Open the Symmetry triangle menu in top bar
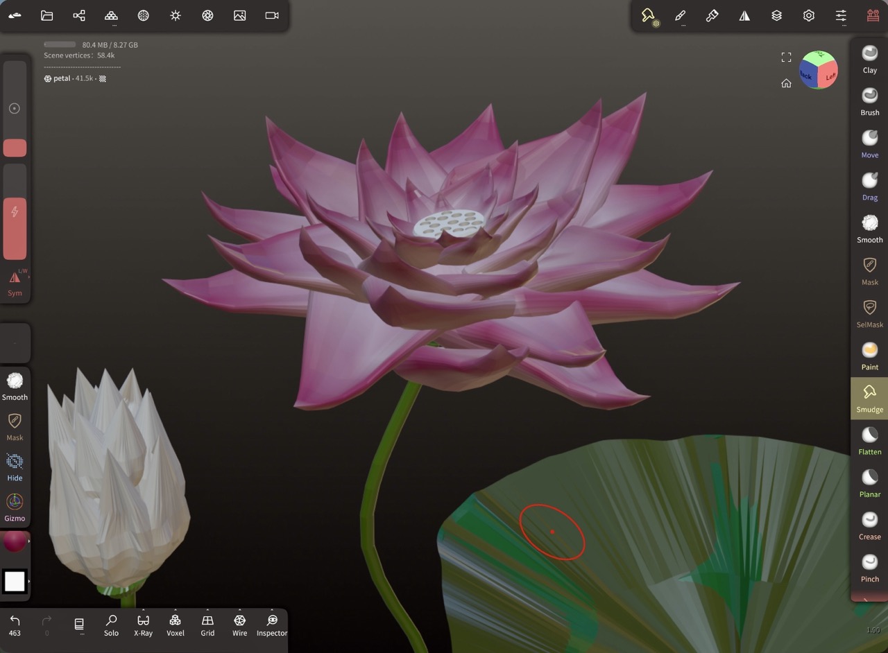The width and height of the screenshot is (888, 653). (x=744, y=15)
